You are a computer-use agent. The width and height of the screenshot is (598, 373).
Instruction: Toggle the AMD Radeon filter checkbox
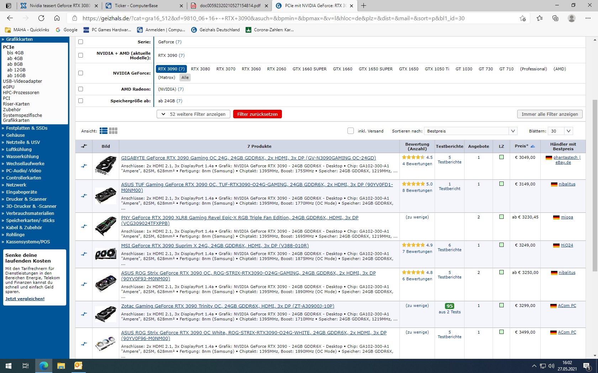coord(80,89)
